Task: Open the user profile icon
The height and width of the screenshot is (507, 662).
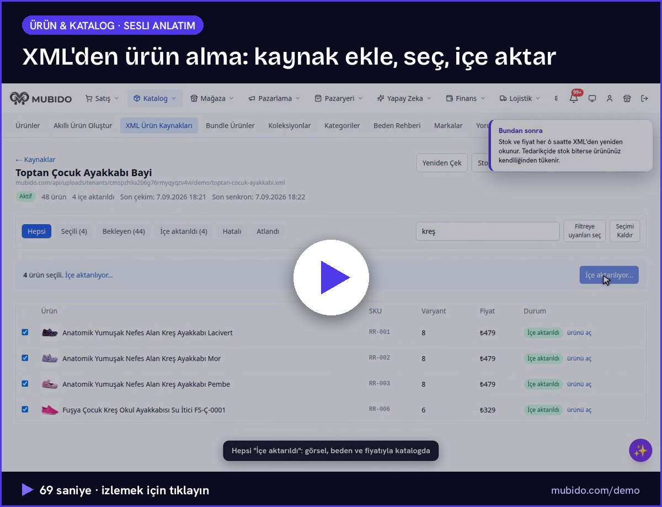Action: tap(610, 98)
